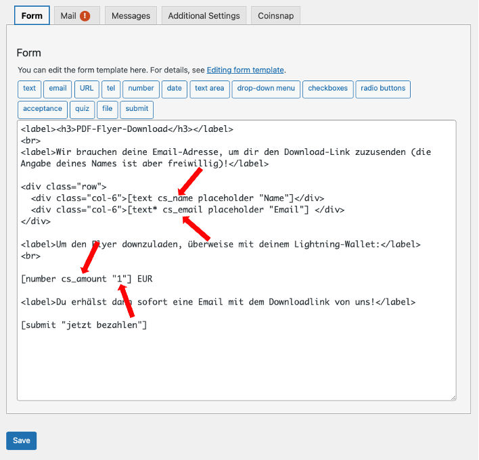Insert a file upload tag
The height and width of the screenshot is (460, 479).
pyautogui.click(x=107, y=110)
